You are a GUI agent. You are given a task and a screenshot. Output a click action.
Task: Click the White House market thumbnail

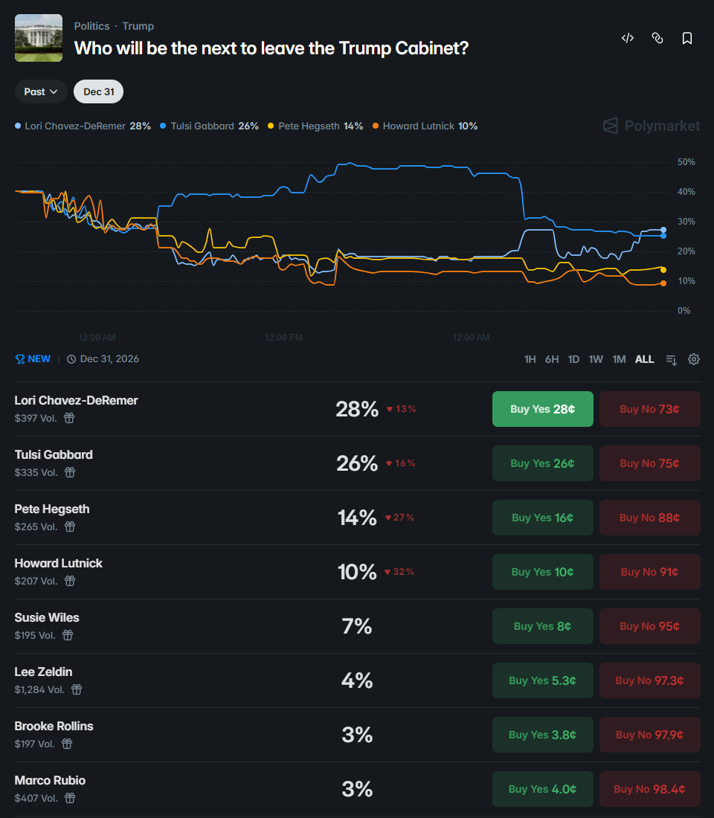click(39, 38)
